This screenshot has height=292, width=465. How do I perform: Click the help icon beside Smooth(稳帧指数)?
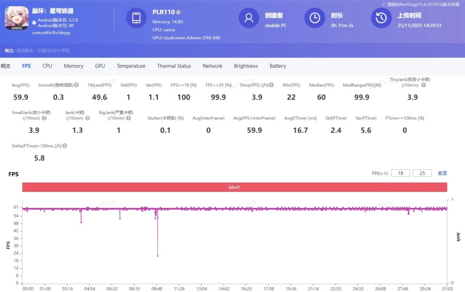pyautogui.click(x=76, y=85)
